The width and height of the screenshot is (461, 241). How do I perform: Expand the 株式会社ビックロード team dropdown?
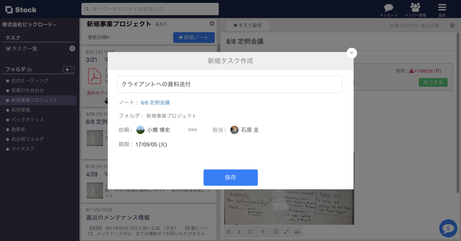tap(29, 25)
